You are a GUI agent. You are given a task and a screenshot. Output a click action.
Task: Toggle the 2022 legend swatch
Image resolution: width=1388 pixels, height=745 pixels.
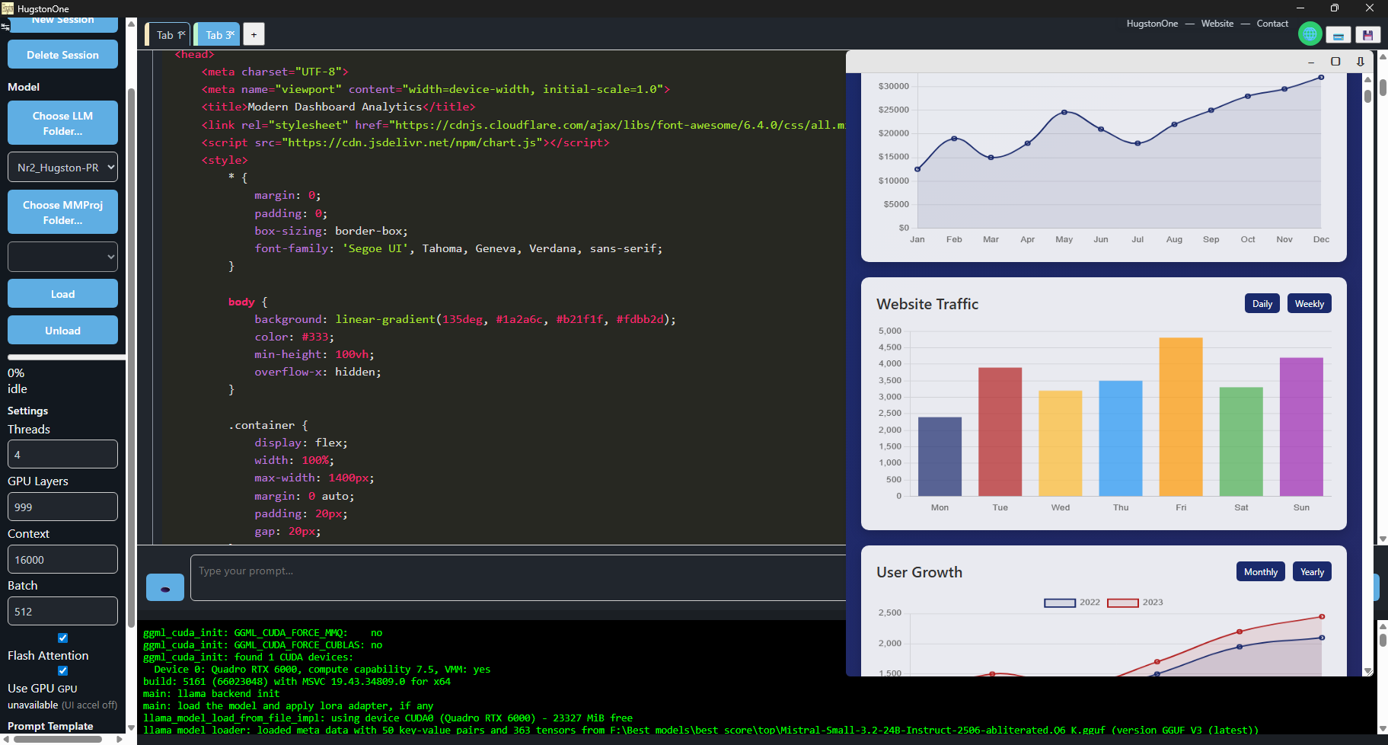coord(1059,603)
